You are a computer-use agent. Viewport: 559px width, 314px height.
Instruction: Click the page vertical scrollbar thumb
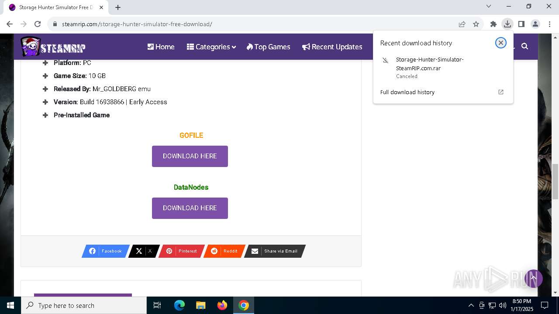(555, 181)
